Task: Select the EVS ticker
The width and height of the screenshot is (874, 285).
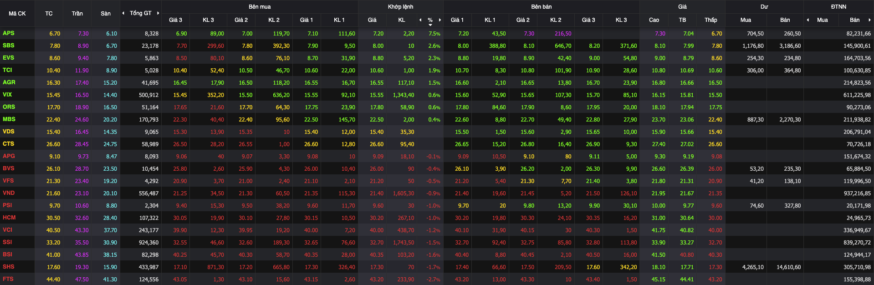Action: tap(9, 58)
